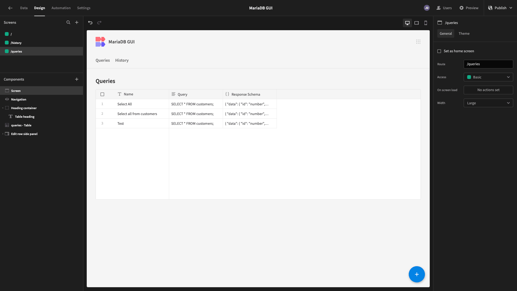The image size is (517, 291).
Task: Click the blue add row button
Action: [417, 274]
